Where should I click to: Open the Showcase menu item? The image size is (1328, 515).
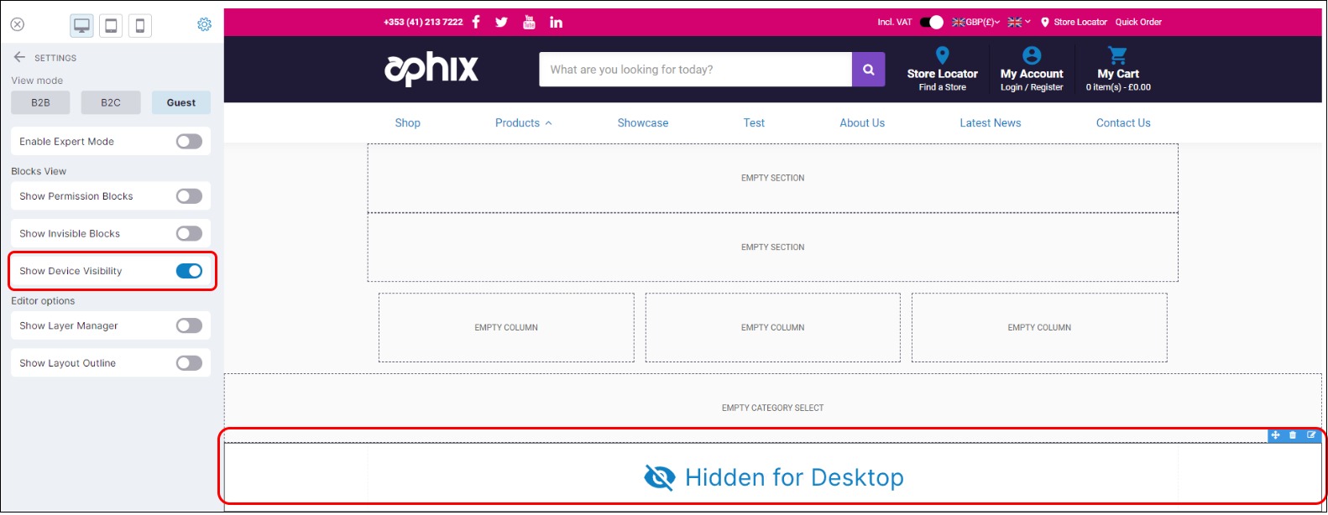coord(643,122)
